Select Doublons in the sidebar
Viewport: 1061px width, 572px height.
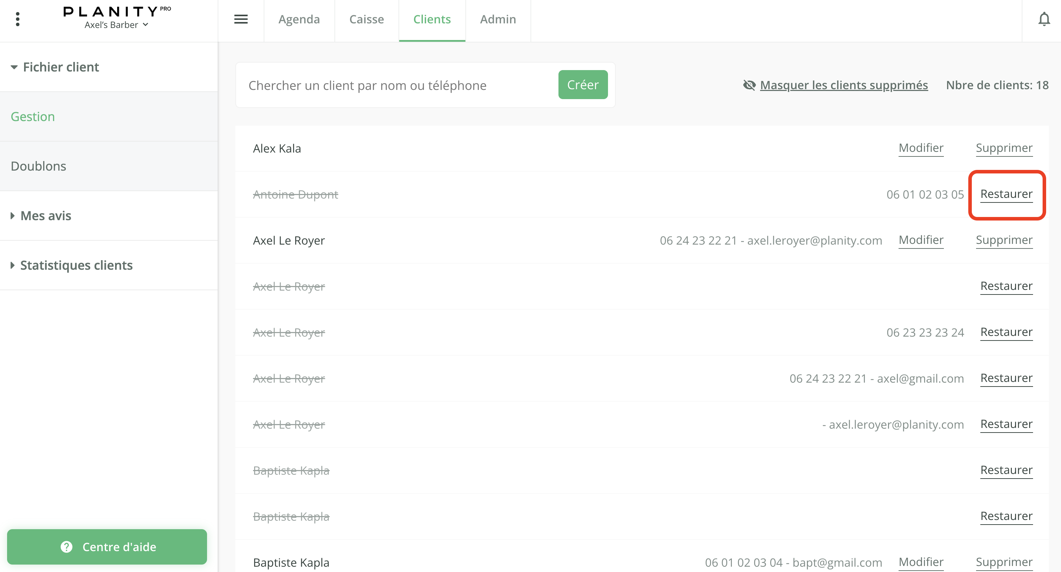point(38,166)
